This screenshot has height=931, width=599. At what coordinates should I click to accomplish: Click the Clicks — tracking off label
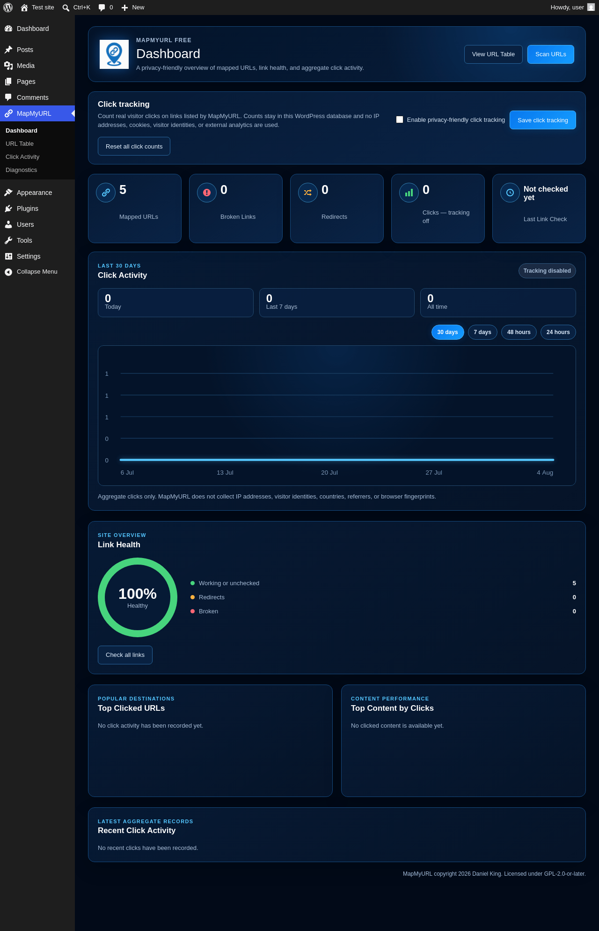tap(446, 217)
